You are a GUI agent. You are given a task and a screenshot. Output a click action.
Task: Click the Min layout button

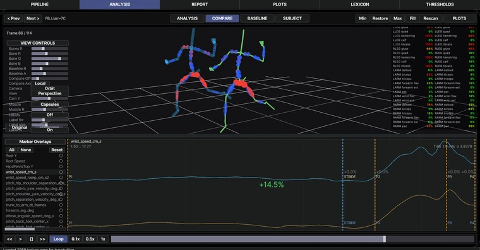tap(363, 18)
